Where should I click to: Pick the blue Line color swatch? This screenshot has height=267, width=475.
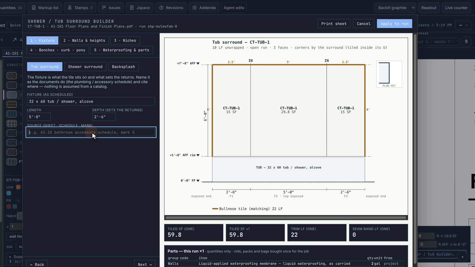pos(9,193)
